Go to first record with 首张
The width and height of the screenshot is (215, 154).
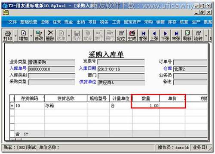pyautogui.click(x=143, y=36)
